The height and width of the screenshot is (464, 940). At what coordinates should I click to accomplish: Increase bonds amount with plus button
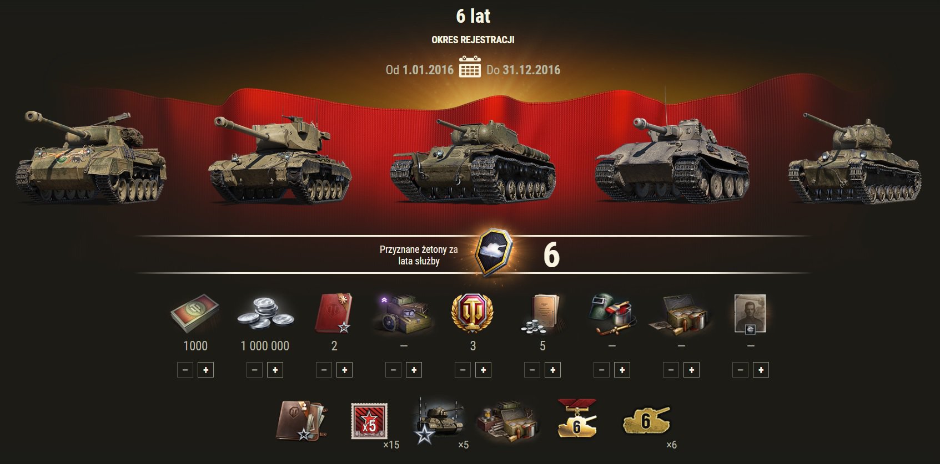tap(205, 370)
